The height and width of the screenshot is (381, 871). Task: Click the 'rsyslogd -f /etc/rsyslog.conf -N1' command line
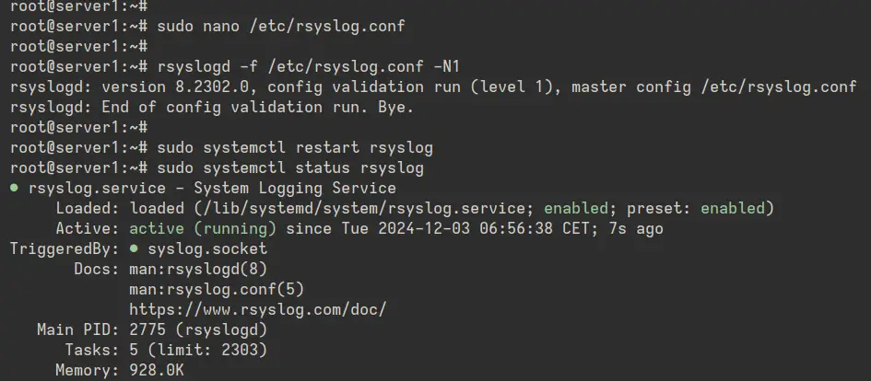pos(309,67)
